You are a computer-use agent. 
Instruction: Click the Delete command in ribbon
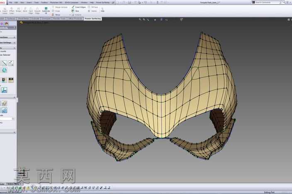point(92,11)
